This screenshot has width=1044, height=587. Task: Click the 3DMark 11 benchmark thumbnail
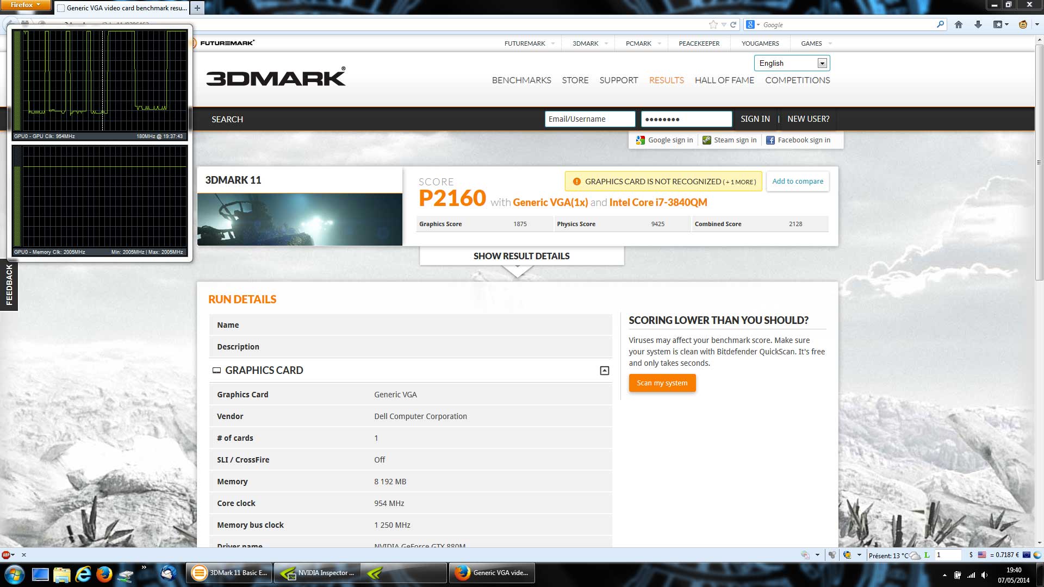(300, 220)
